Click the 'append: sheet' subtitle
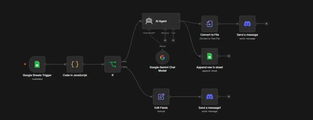313x120 pixels. tap(210, 71)
